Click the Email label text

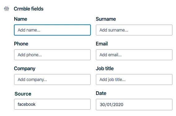click(x=102, y=44)
